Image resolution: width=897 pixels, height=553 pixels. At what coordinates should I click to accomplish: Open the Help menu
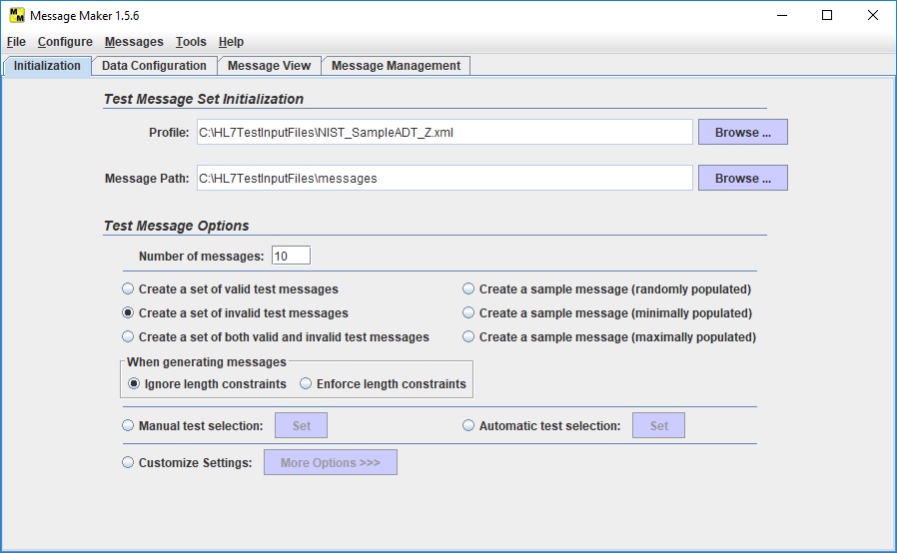pos(231,42)
